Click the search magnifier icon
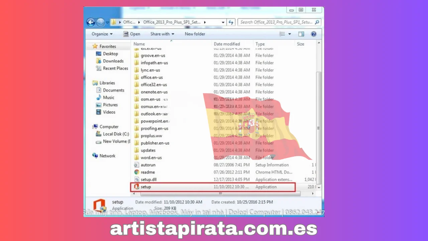The image size is (428, 241). [317, 22]
